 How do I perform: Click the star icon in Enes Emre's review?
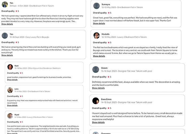[x=108, y=108]
